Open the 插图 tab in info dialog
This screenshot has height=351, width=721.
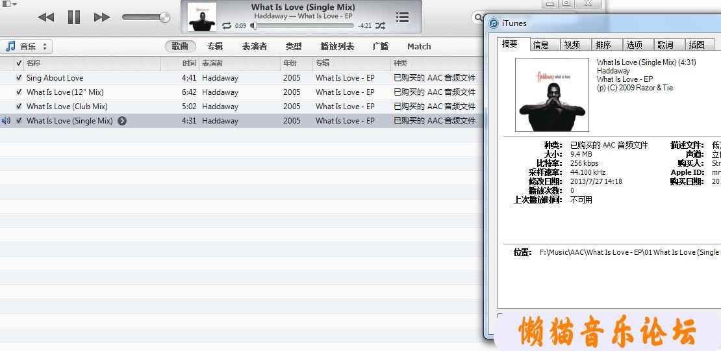[x=700, y=45]
